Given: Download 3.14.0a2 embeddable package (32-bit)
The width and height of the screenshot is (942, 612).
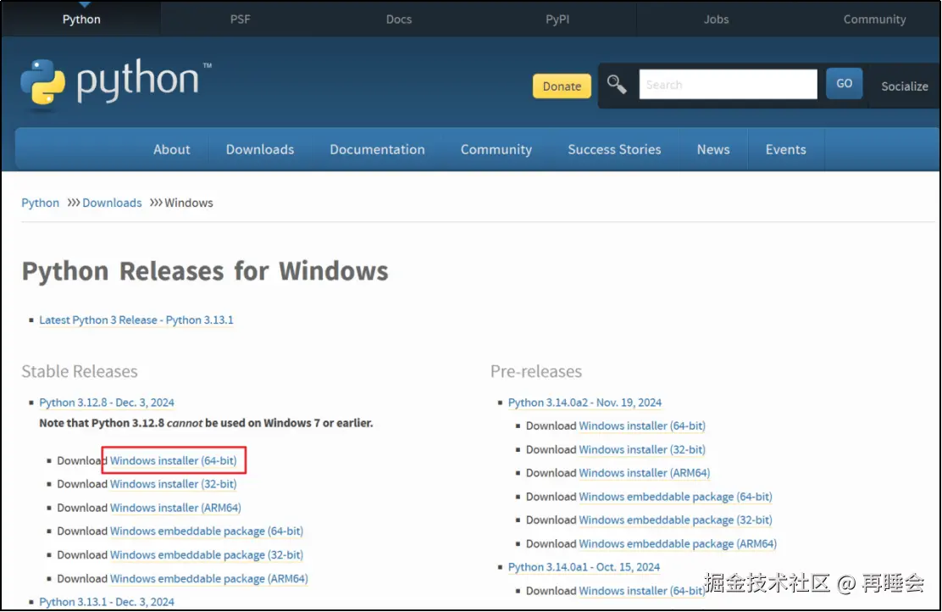Looking at the screenshot, I should (x=676, y=520).
